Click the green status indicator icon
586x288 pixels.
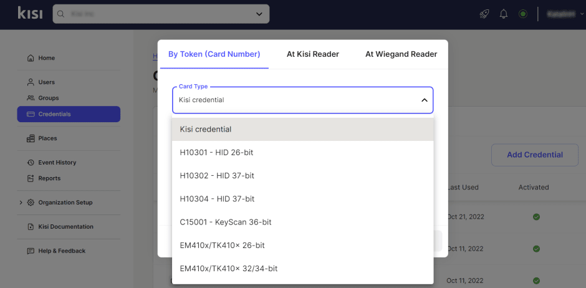523,14
